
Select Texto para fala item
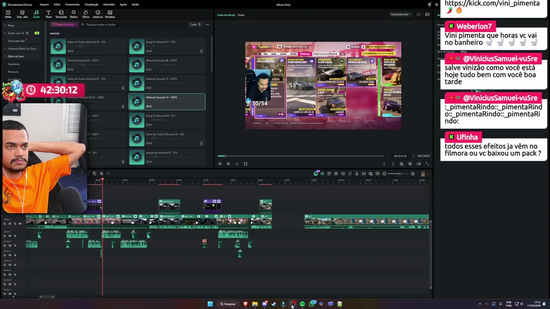(x=16, y=41)
